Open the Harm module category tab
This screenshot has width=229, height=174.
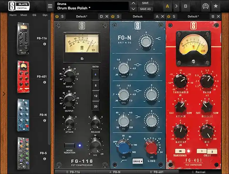(13, 15)
